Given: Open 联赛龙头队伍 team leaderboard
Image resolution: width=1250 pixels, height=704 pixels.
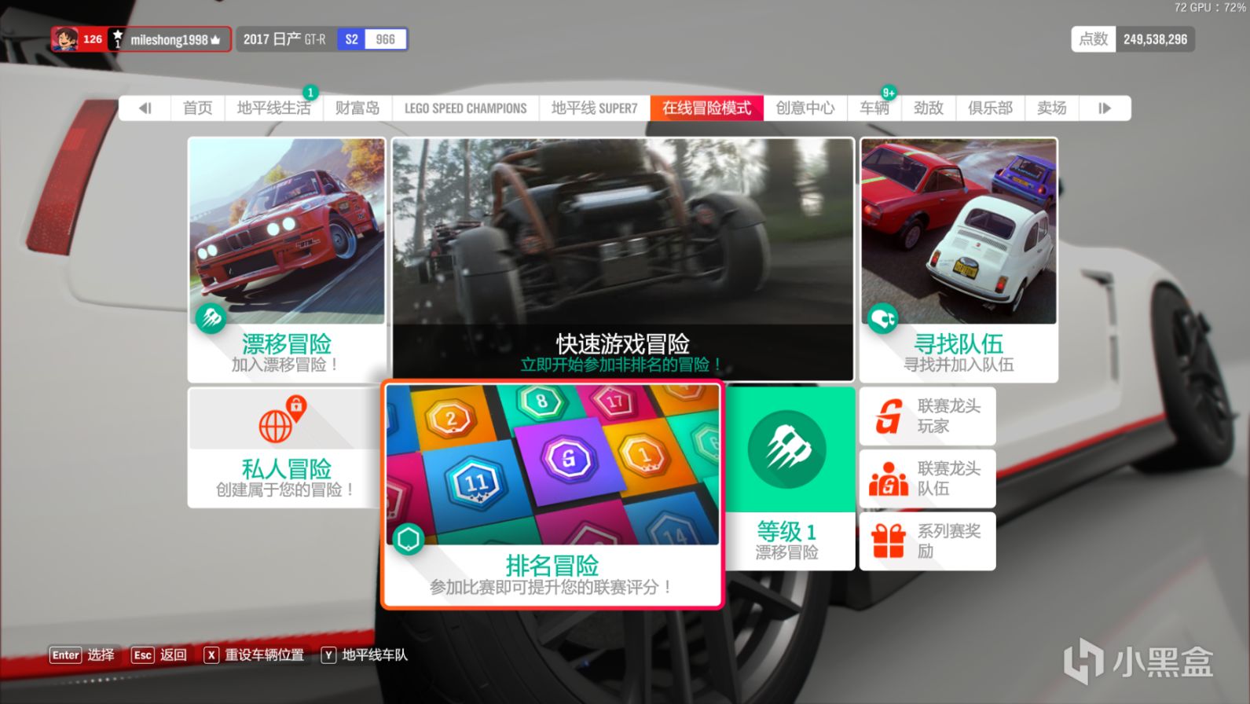Looking at the screenshot, I should (928, 478).
